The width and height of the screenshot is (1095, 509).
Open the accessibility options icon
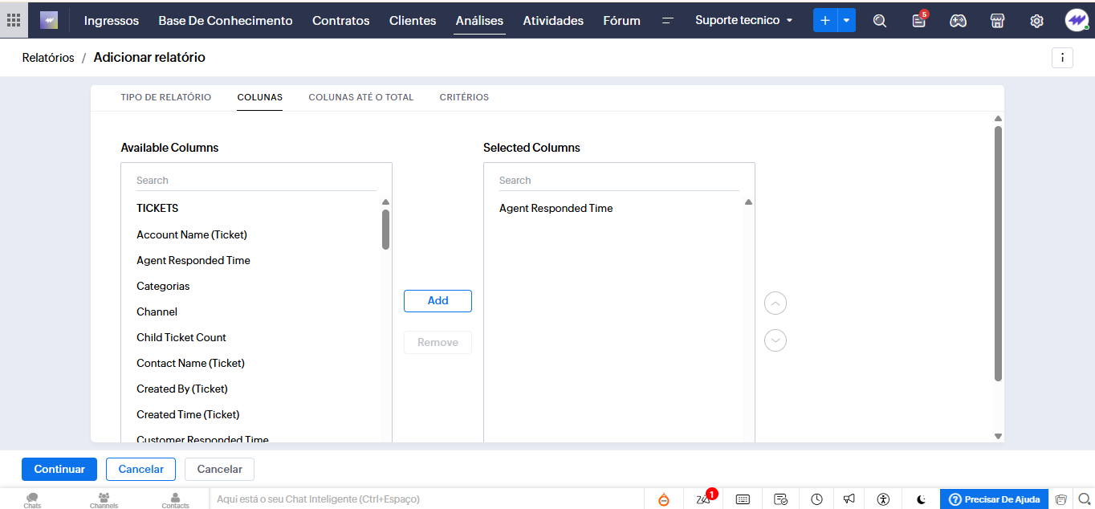[x=884, y=499]
